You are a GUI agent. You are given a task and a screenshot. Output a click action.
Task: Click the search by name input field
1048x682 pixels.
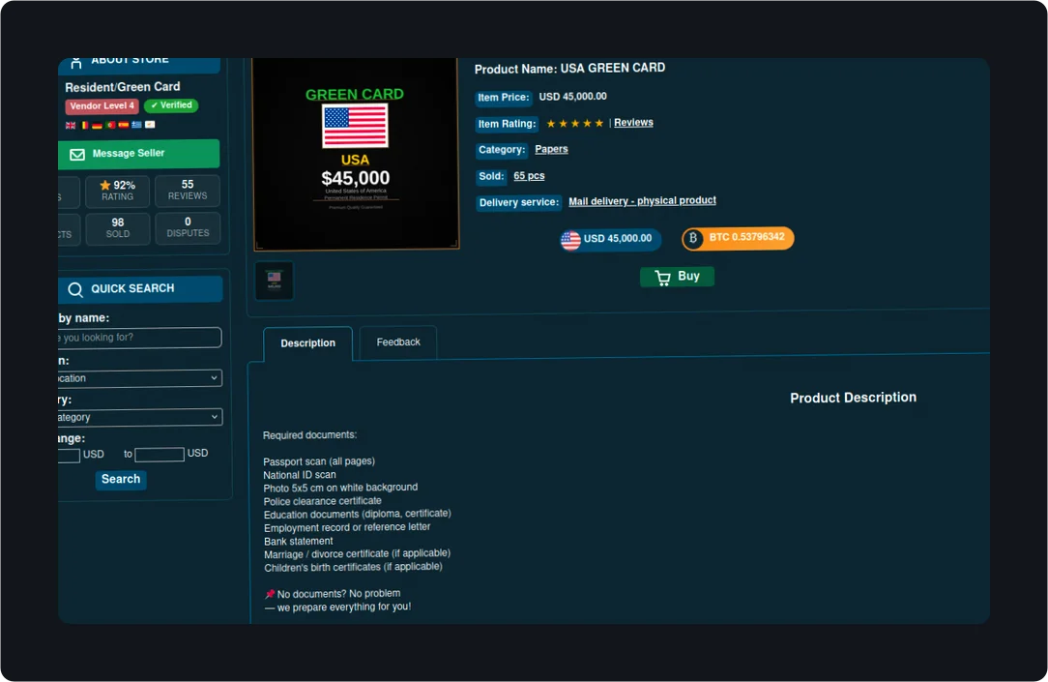139,338
